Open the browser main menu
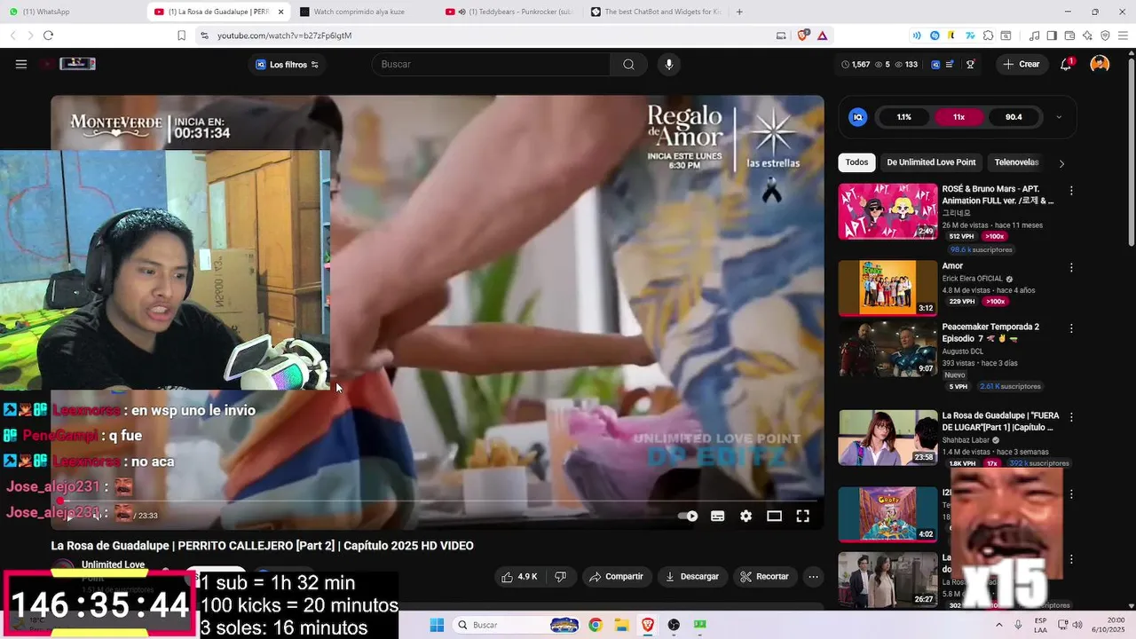Viewport: 1136px width, 639px height. click(x=1123, y=35)
